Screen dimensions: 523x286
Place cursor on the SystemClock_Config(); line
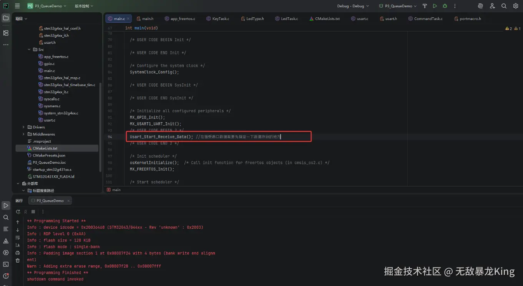(154, 72)
